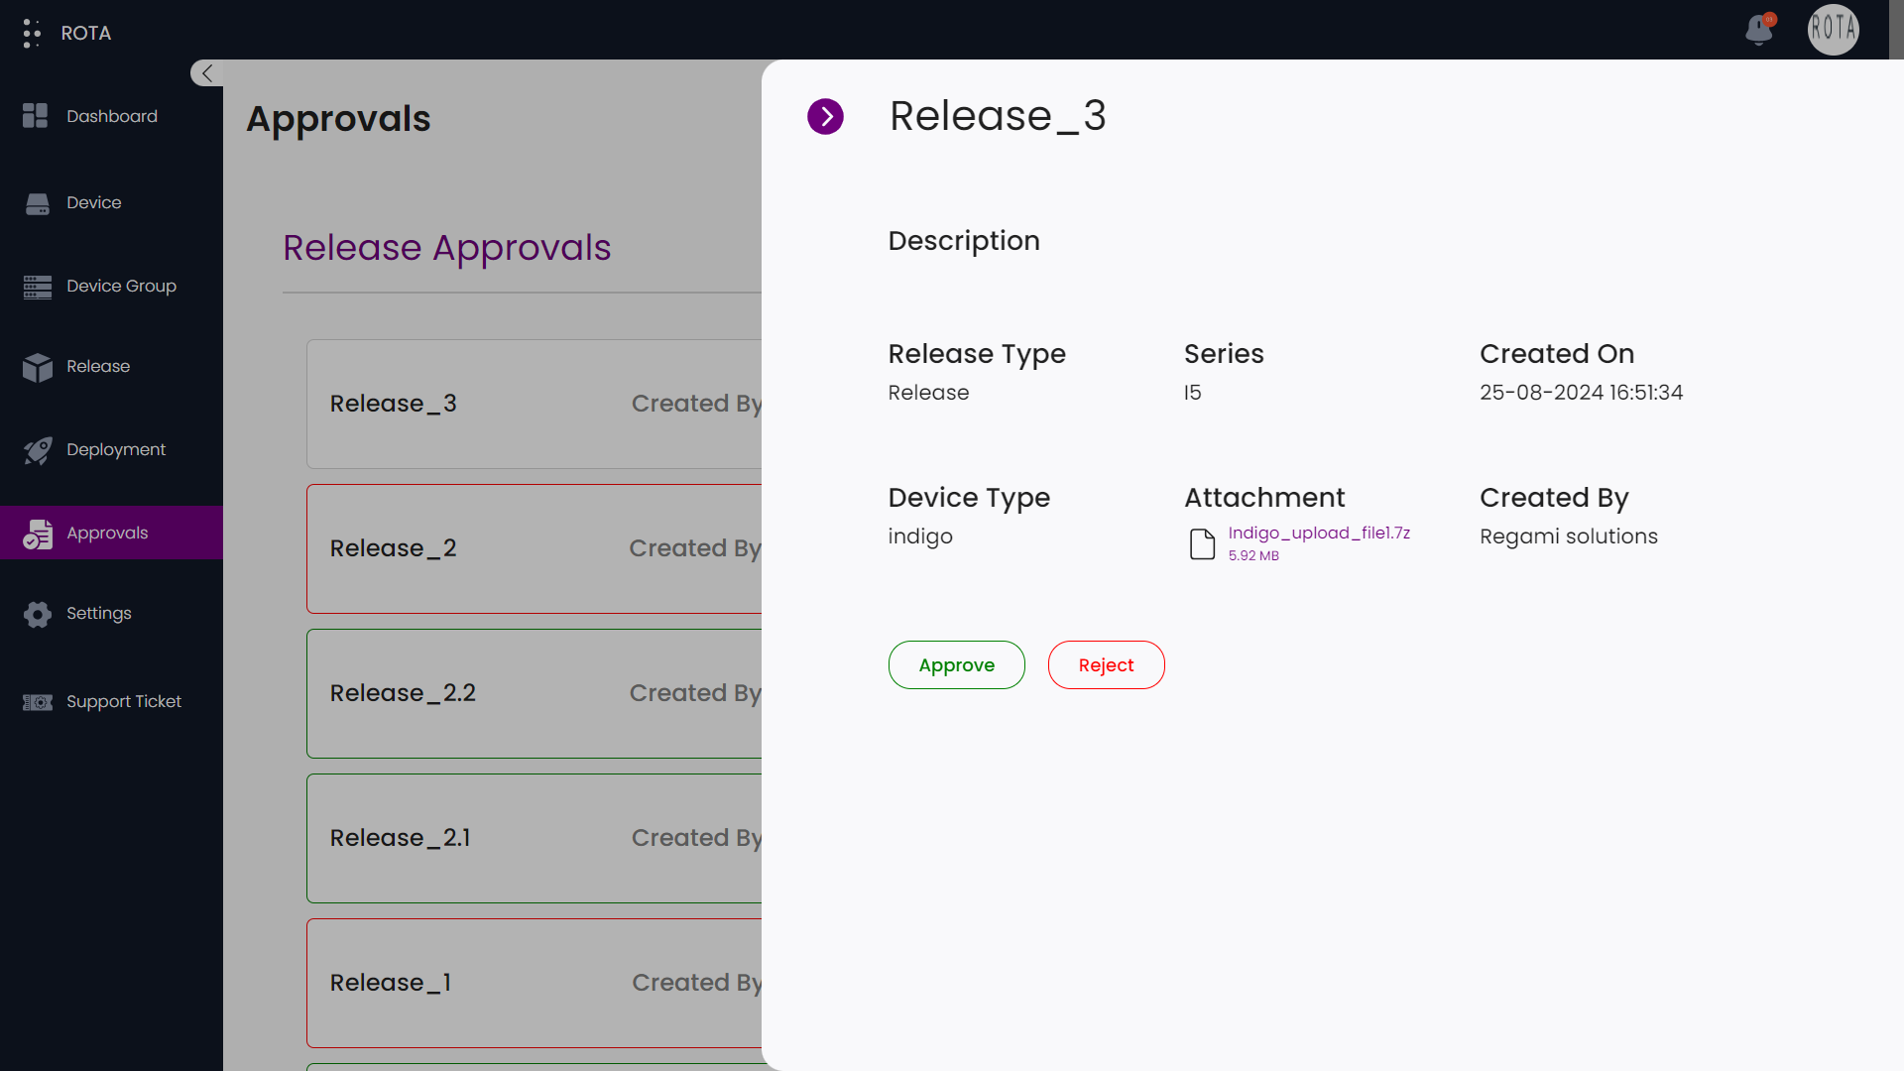Click the Settings icon in sidebar
This screenshot has height=1071, width=1904.
click(x=37, y=613)
